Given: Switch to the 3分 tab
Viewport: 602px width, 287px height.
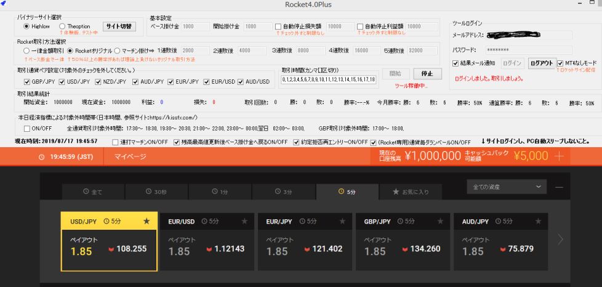Looking at the screenshot, I should point(284,192).
